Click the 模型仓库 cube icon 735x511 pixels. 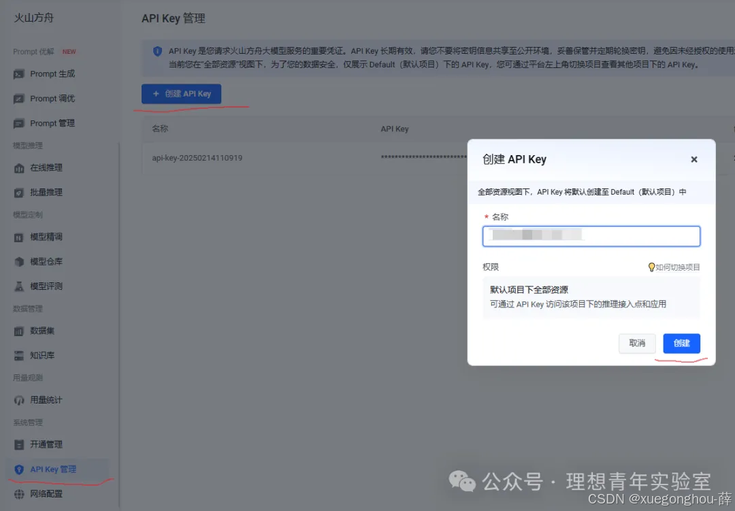(x=19, y=261)
